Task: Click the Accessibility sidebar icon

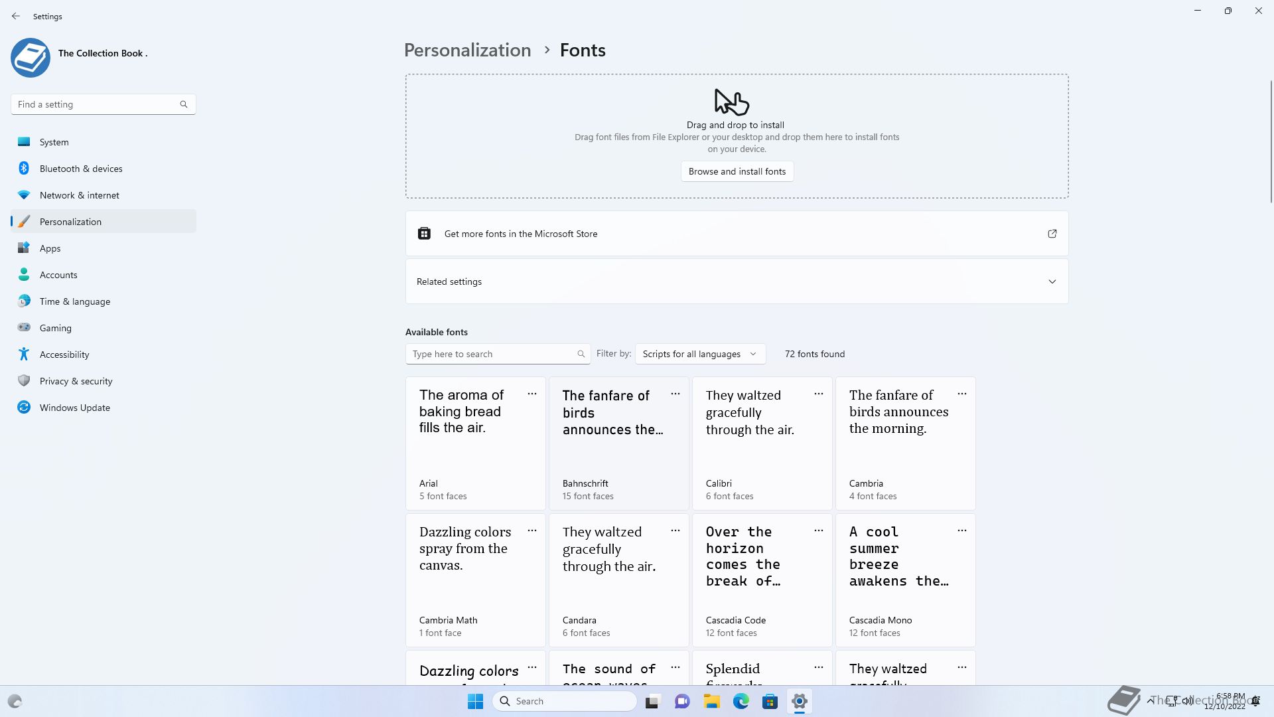Action: click(x=24, y=355)
